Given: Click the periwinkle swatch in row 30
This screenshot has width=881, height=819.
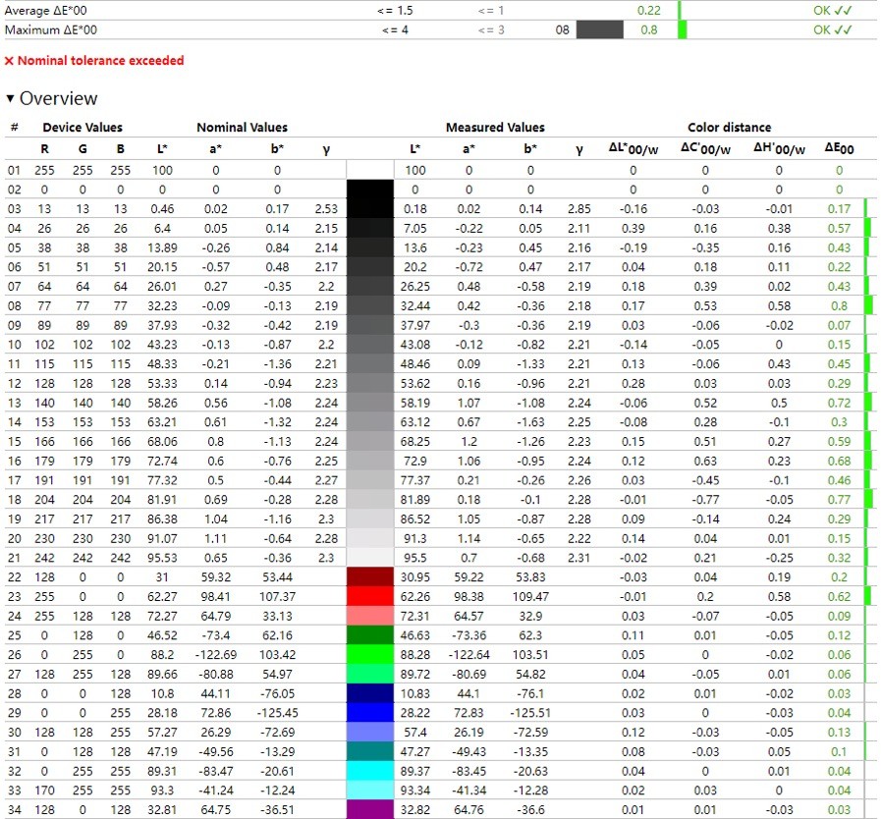Looking at the screenshot, I should (370, 732).
